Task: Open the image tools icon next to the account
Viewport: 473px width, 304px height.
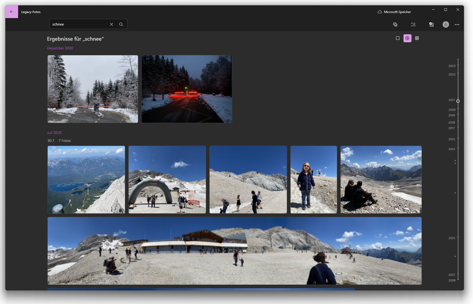Action: 431,24
